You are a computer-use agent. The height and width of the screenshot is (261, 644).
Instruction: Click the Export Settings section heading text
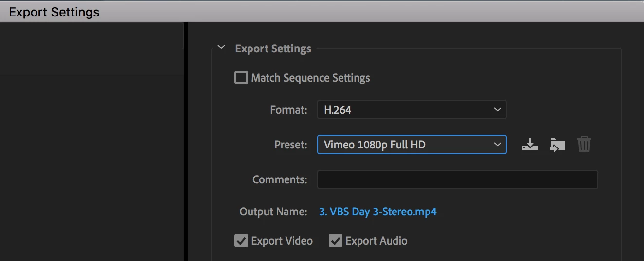coord(273,49)
